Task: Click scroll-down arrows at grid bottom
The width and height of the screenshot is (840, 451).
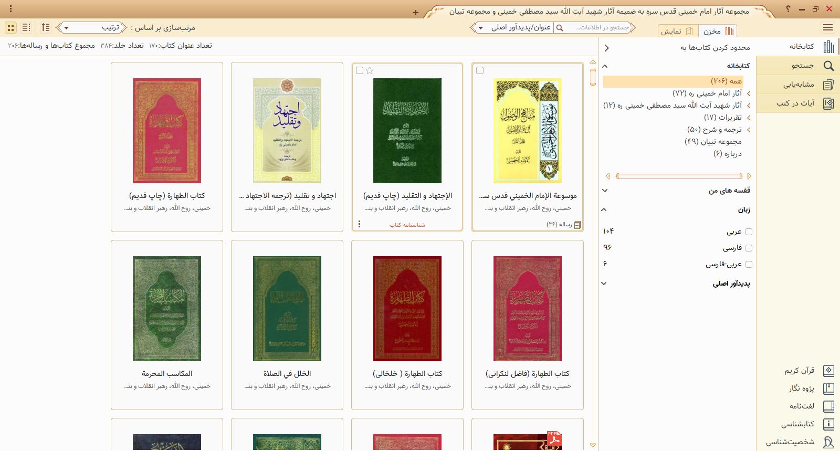Action: pos(593,445)
